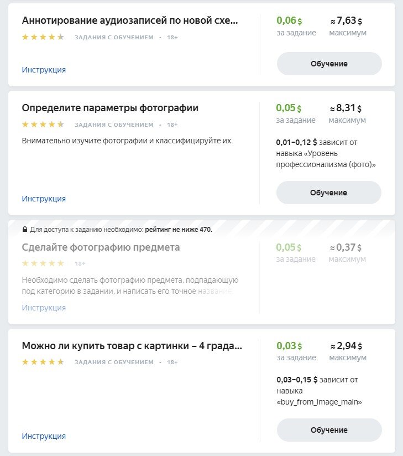The image size is (403, 456).
Task: Click star rating of buy-from-image task
Action: [x=43, y=362]
